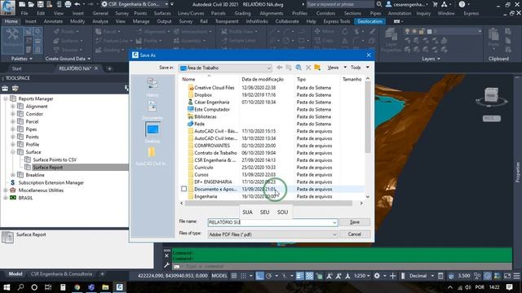Open Windows search on taskbar
The image size is (522, 293).
[20, 287]
